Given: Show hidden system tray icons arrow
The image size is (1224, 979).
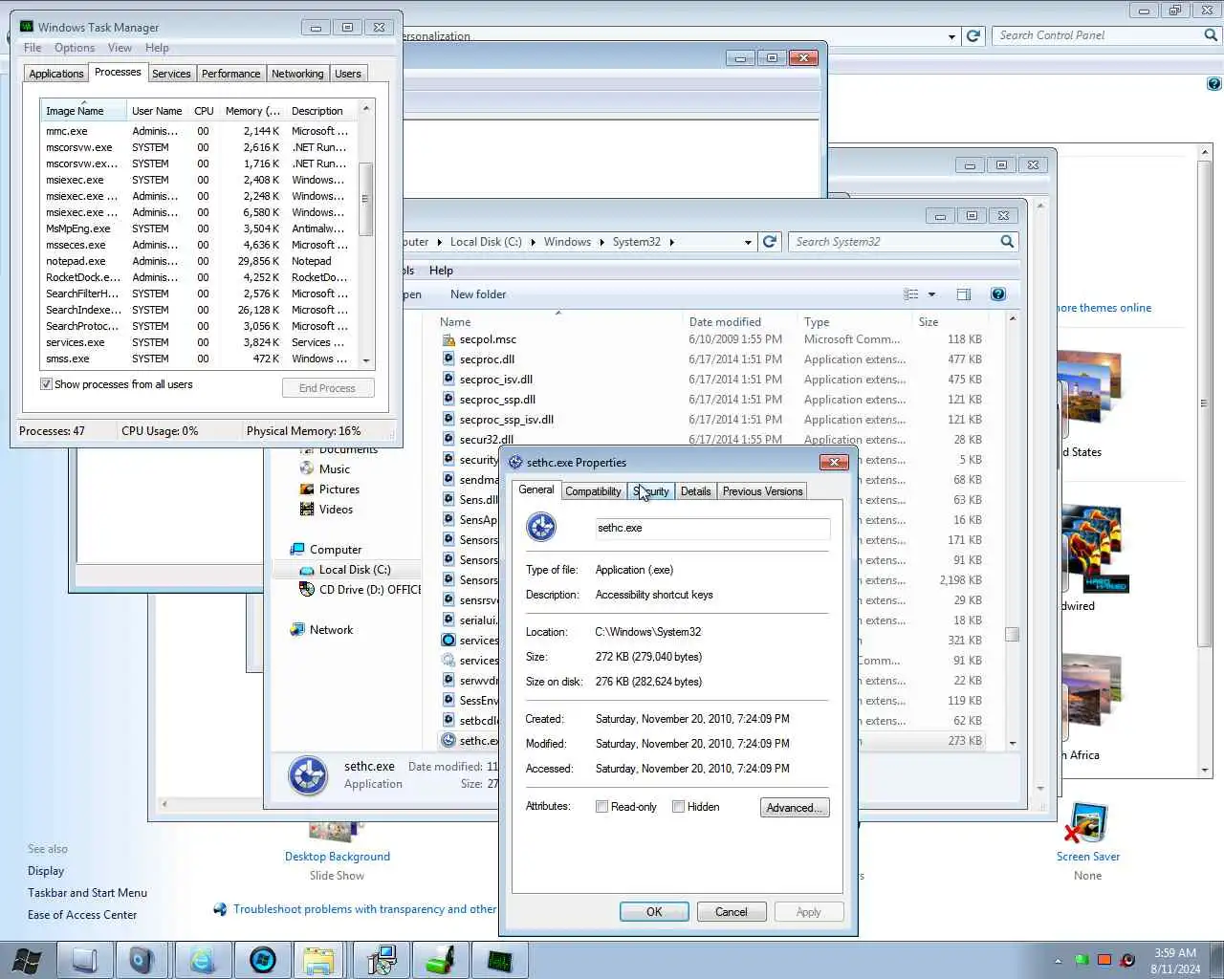Looking at the screenshot, I should [x=1058, y=961].
